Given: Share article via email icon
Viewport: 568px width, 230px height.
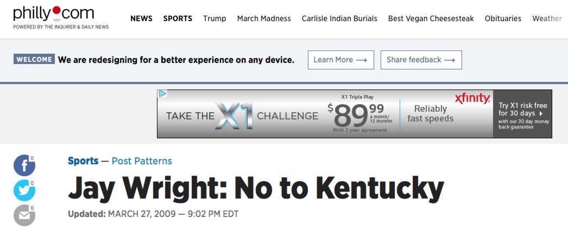Looking at the screenshot, I should coord(24,215).
